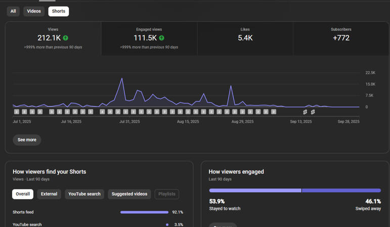390x227 pixels.
Task: Click the Stayed to watch bar segment
Action: [255, 191]
